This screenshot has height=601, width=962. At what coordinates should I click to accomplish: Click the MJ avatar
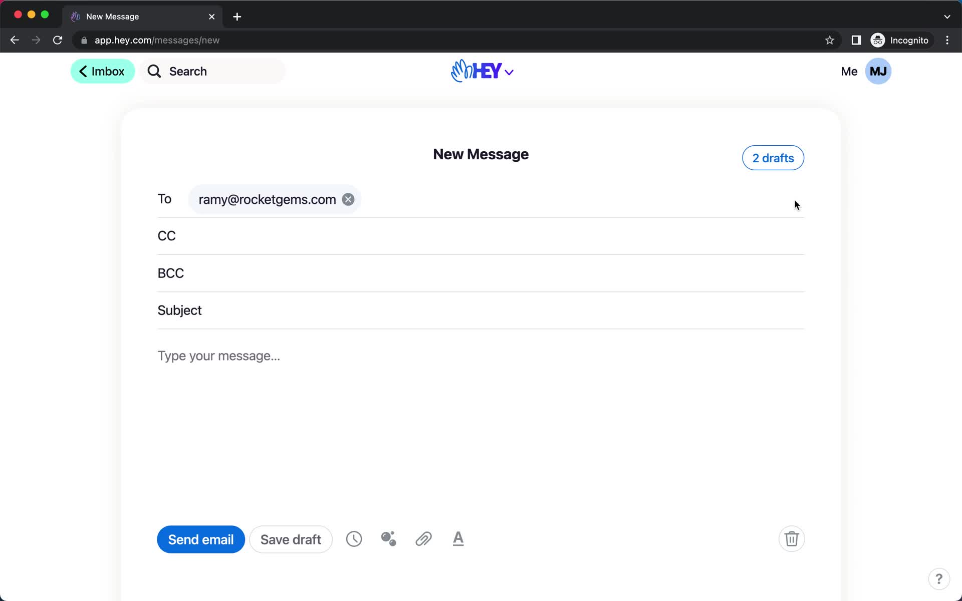point(878,71)
